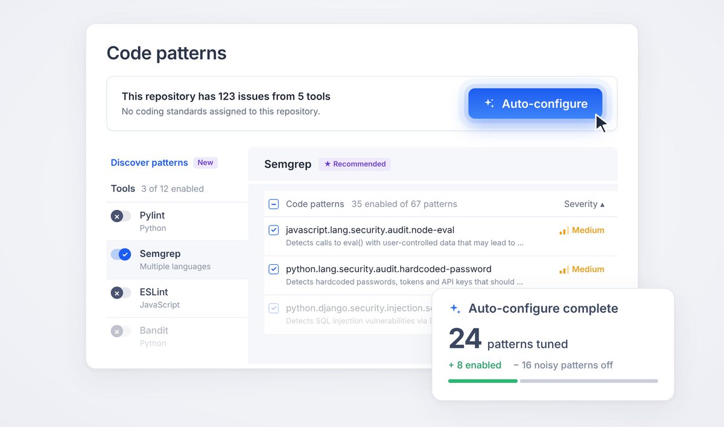Toggle the Bandit Python tool switch

click(x=121, y=331)
